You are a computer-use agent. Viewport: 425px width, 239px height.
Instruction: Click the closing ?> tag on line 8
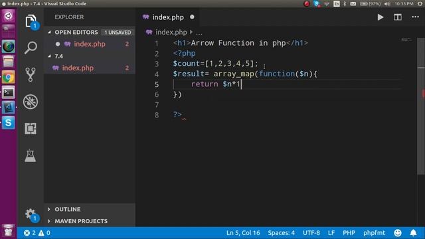(x=177, y=114)
